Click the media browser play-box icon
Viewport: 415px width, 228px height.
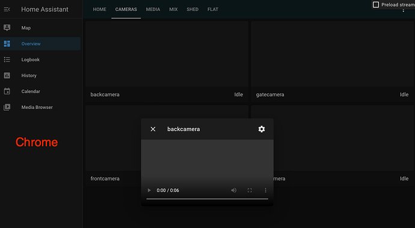7,107
